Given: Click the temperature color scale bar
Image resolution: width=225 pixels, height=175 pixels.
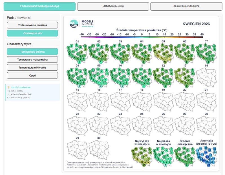Looking at the screenshot, I should tap(142, 37).
